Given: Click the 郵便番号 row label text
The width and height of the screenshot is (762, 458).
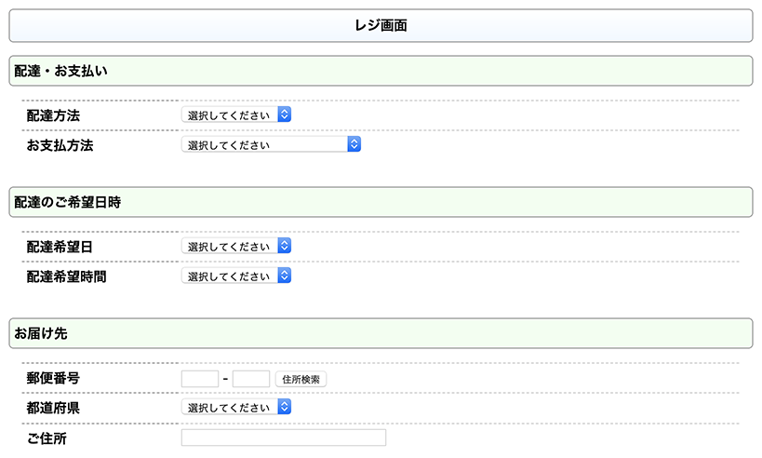Looking at the screenshot, I should [53, 379].
